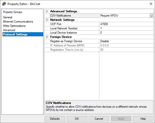Select the Register as Foreign Device label

pos(66,41)
